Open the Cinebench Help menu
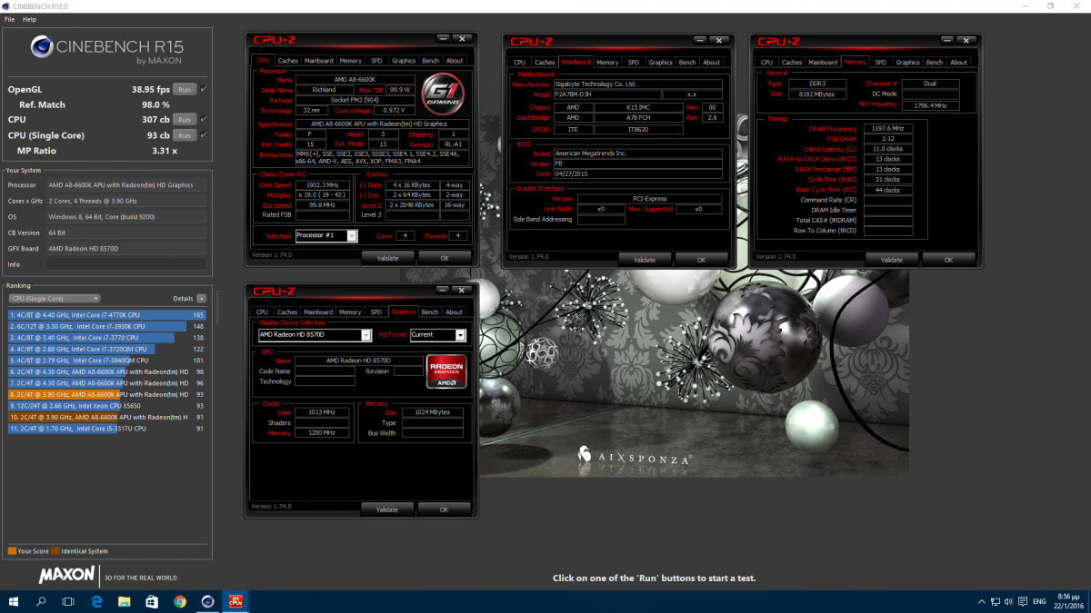Viewport: 1091px width, 613px height. tap(30, 19)
